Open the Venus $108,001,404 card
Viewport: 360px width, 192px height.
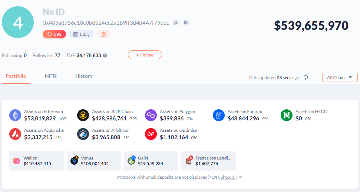94,161
